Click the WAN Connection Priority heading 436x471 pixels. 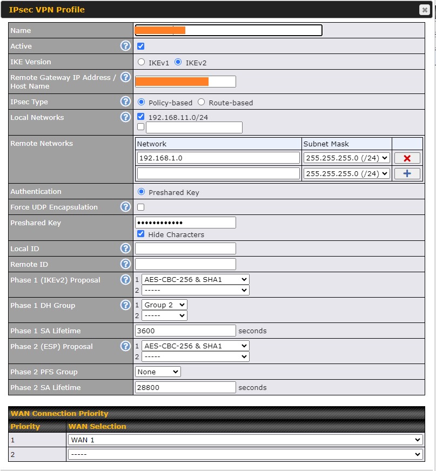[x=59, y=413]
